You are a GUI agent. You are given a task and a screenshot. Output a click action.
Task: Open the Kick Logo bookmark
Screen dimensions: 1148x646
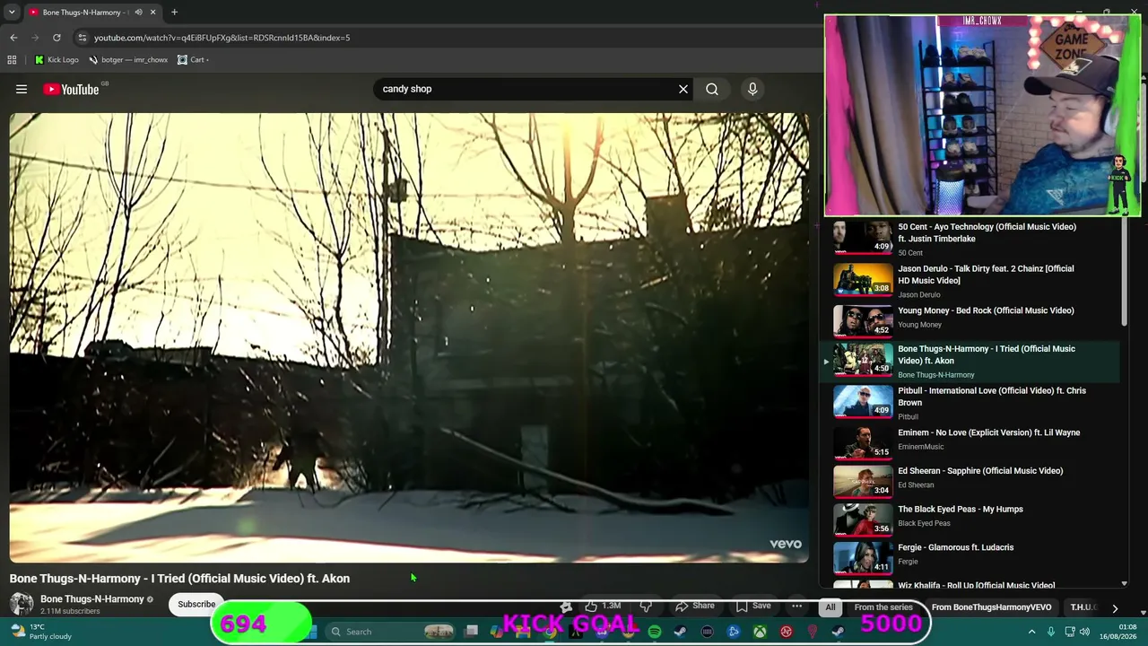(x=57, y=60)
